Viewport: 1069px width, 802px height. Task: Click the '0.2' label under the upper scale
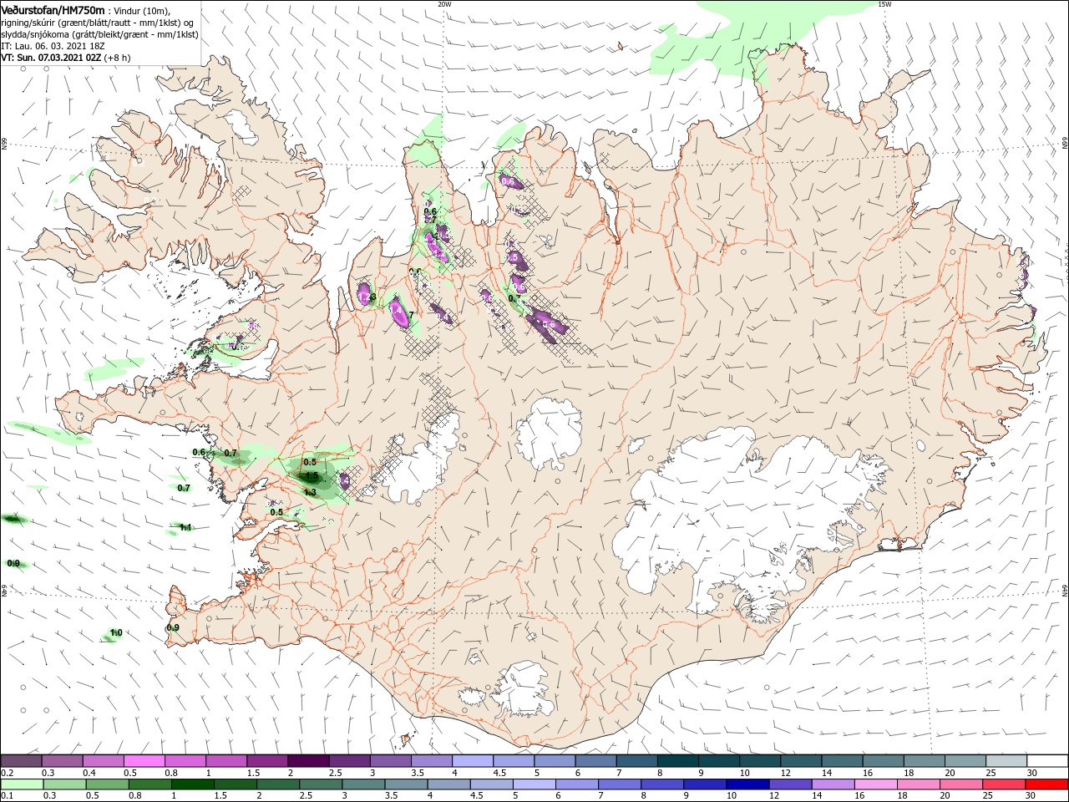click(8, 773)
